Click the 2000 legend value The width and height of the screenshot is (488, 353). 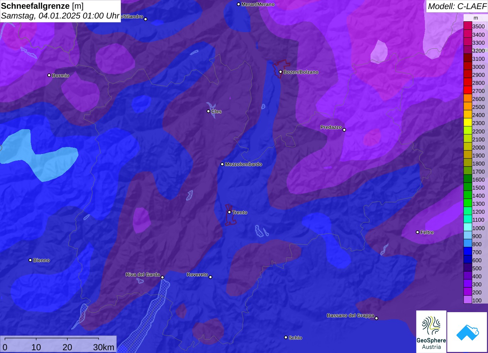(x=478, y=147)
